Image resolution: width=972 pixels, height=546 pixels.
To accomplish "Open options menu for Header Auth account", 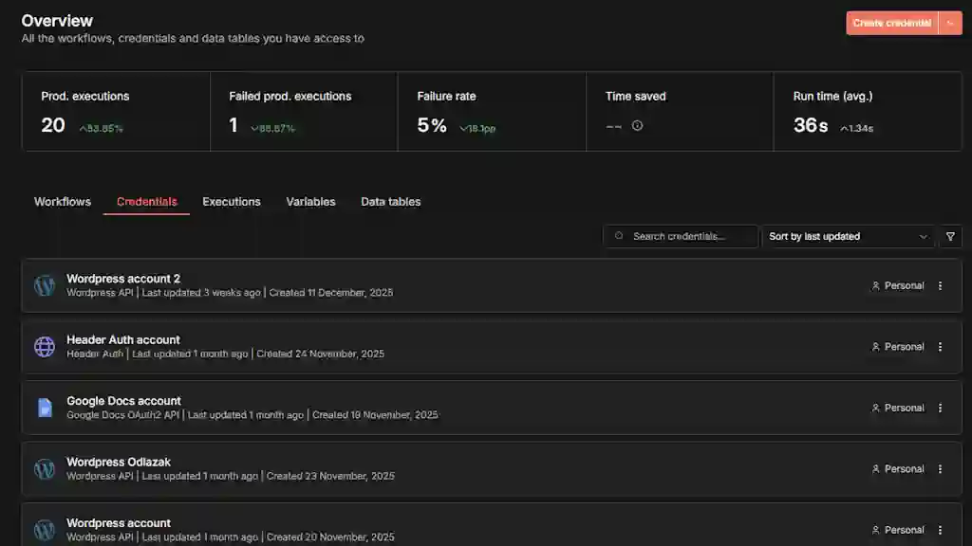I will 940,347.
